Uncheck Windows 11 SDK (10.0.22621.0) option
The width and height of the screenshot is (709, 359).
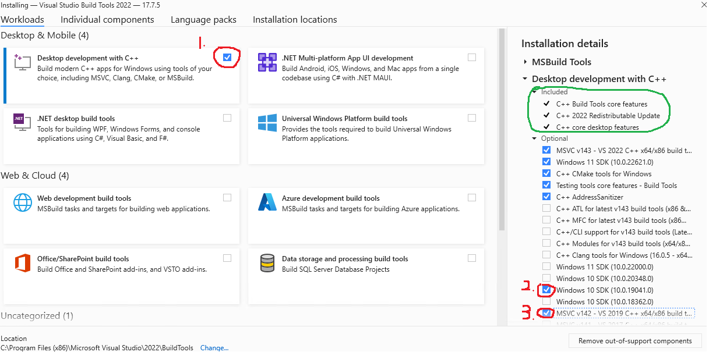[546, 162]
